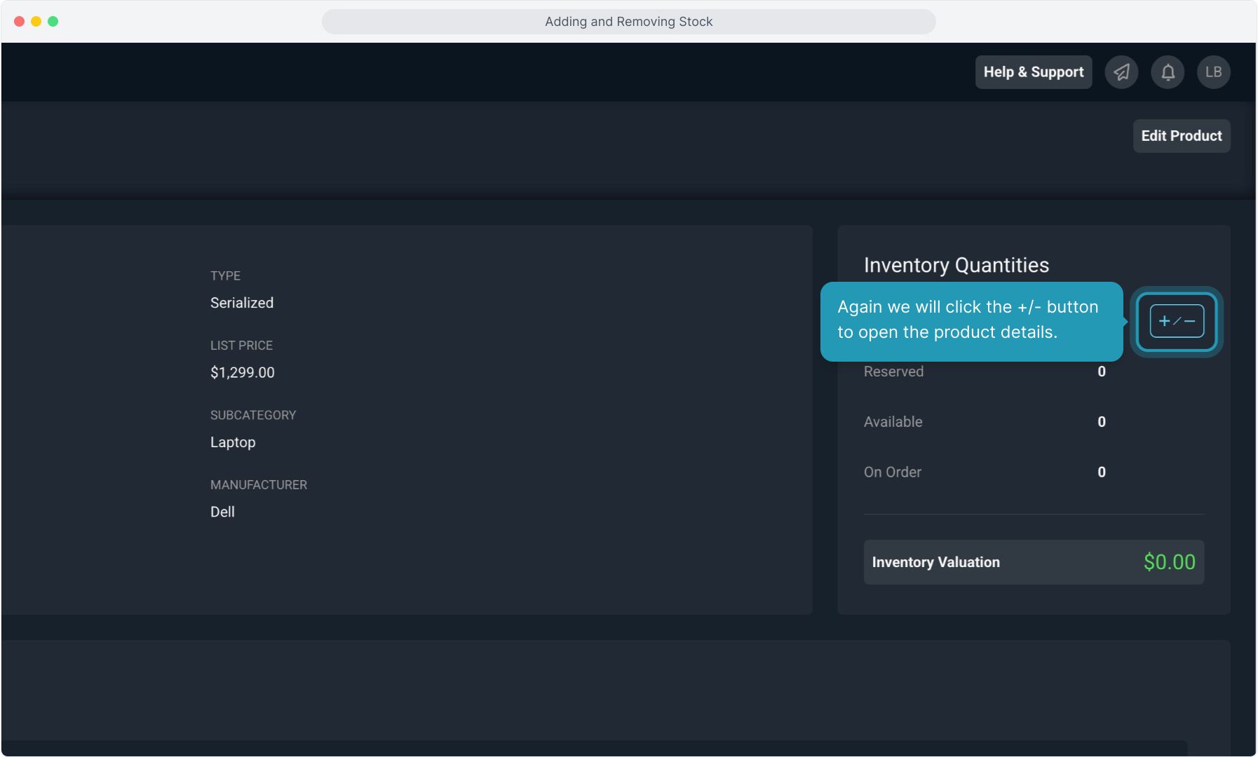Close the window with the red button
The width and height of the screenshot is (1258, 757).
coord(20,22)
